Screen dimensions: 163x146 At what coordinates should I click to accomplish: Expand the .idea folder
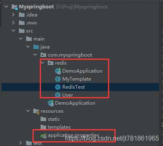pos(13,15)
